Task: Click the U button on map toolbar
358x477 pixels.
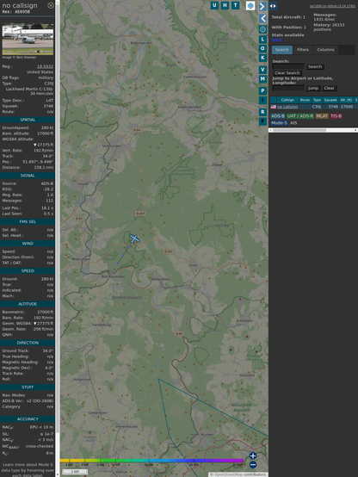Action: pyautogui.click(x=214, y=5)
